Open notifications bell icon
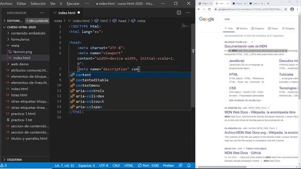The height and width of the screenshot is (169, 301). click(189, 165)
